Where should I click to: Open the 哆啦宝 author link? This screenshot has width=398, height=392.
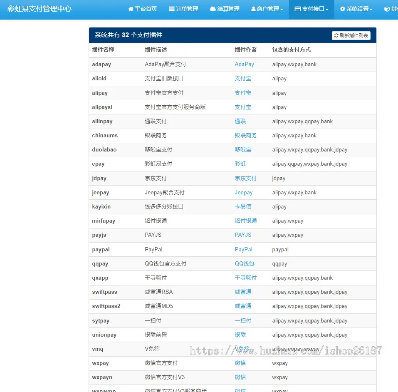pyautogui.click(x=243, y=150)
